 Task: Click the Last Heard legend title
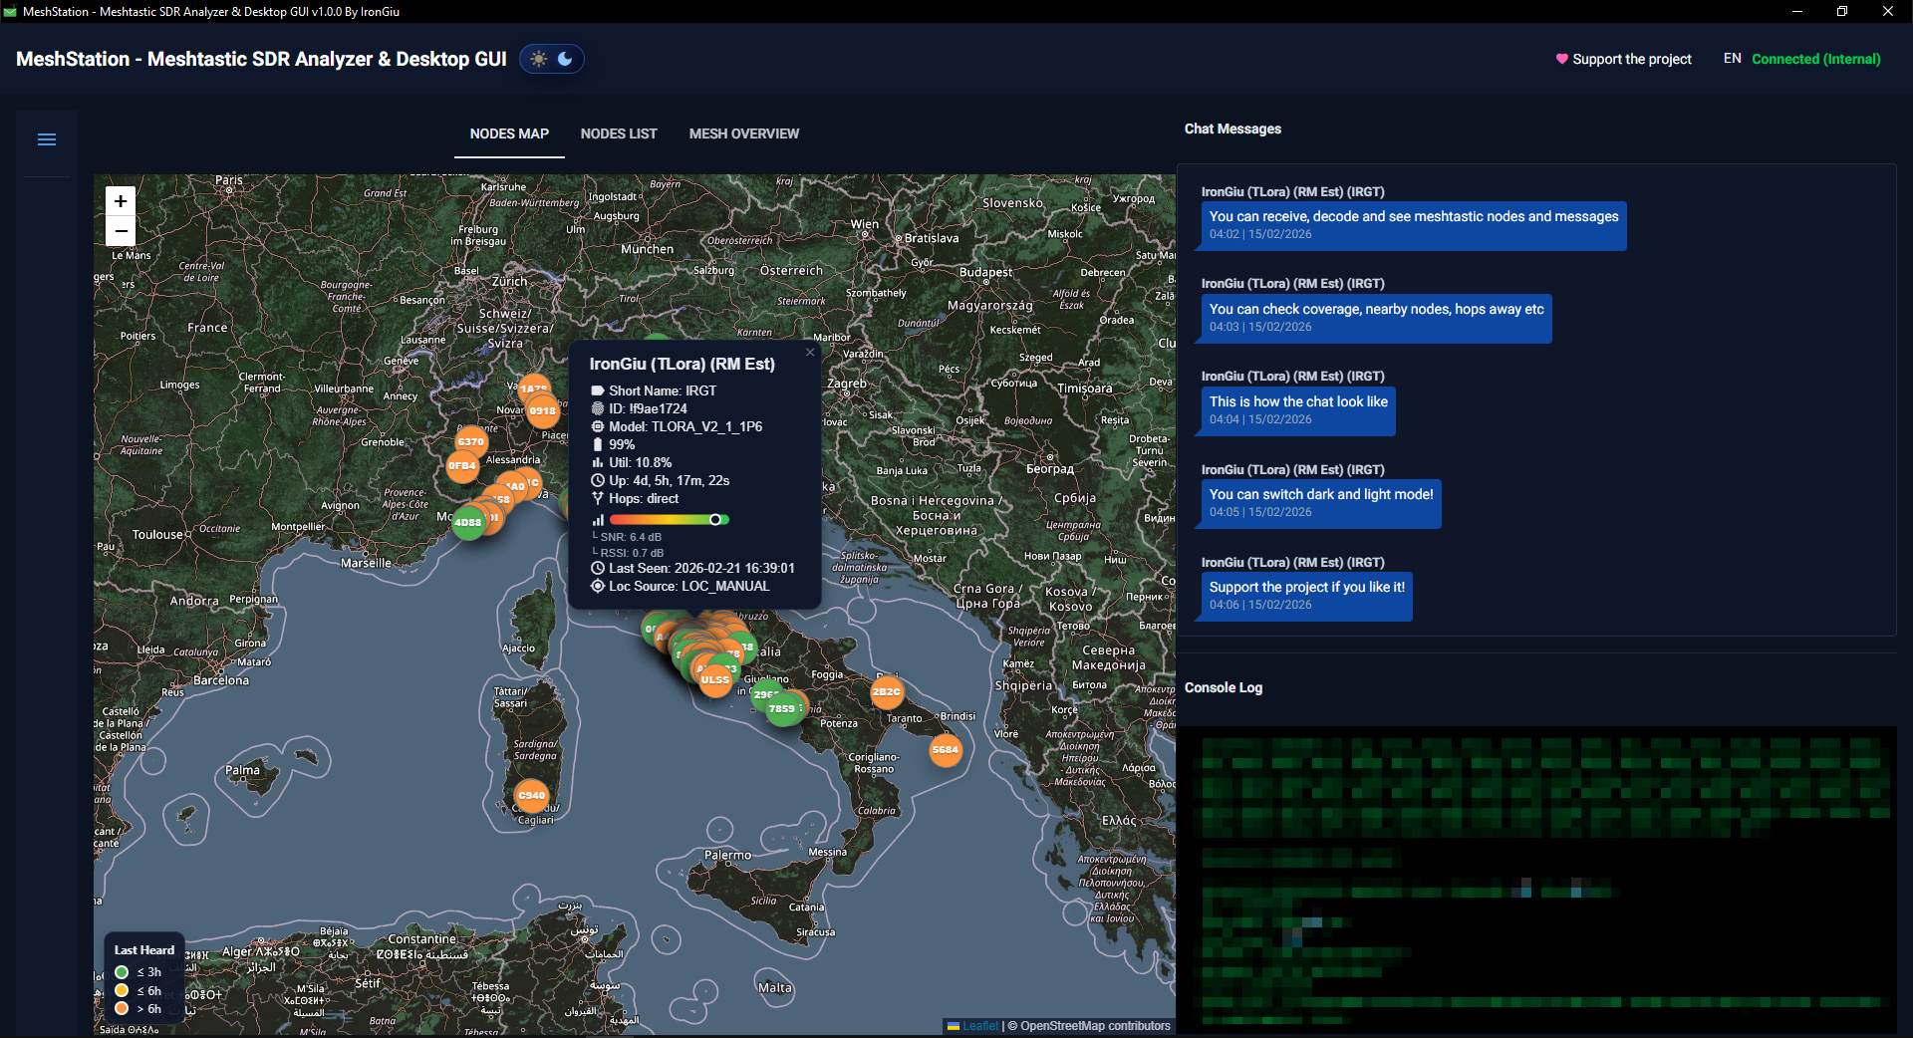pos(144,950)
